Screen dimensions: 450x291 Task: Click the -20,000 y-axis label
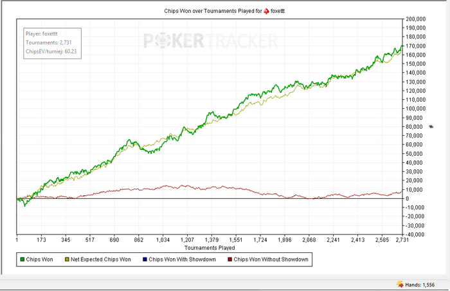(x=415, y=216)
